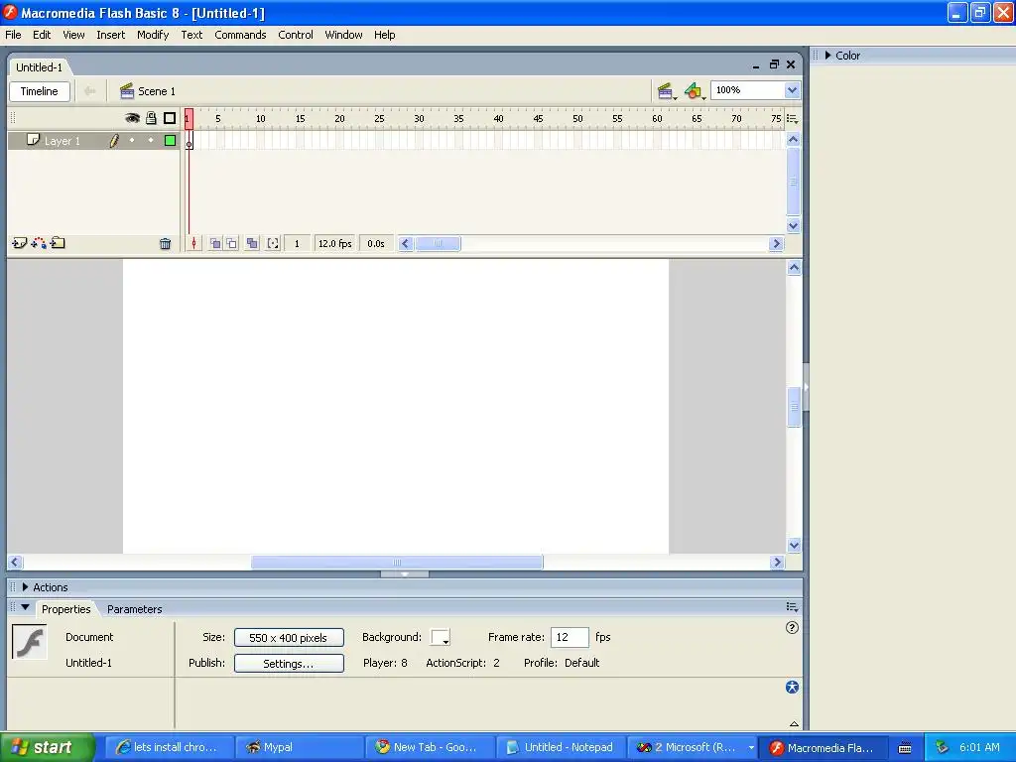Select frame 1 keyframe on Layer 1
The image size is (1016, 762).
point(190,141)
